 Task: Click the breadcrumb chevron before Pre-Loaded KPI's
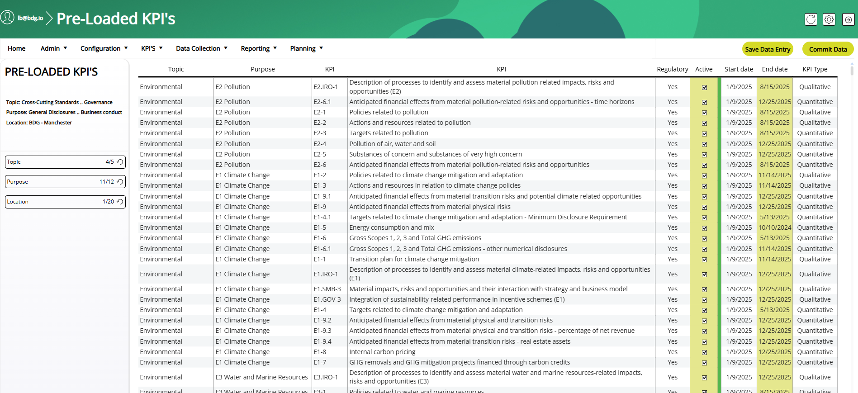pyautogui.click(x=49, y=19)
